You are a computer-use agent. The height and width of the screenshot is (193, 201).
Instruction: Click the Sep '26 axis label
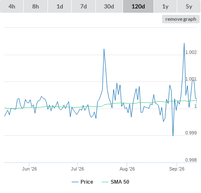177,169
